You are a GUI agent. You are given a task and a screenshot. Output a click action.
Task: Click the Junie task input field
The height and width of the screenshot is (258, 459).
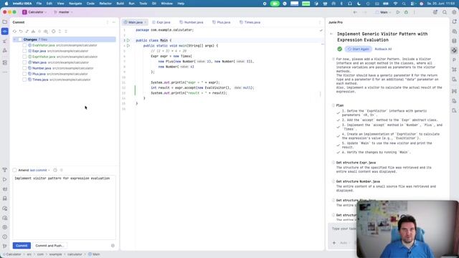click(343, 229)
